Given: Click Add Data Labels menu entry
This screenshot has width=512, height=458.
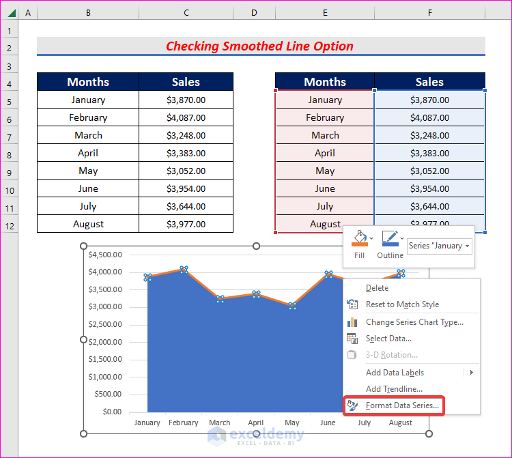Looking at the screenshot, I should click(395, 373).
